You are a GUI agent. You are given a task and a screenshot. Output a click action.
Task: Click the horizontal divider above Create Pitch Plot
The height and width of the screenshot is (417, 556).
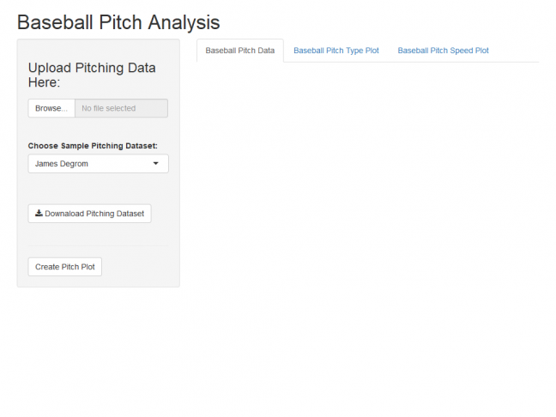(x=98, y=245)
